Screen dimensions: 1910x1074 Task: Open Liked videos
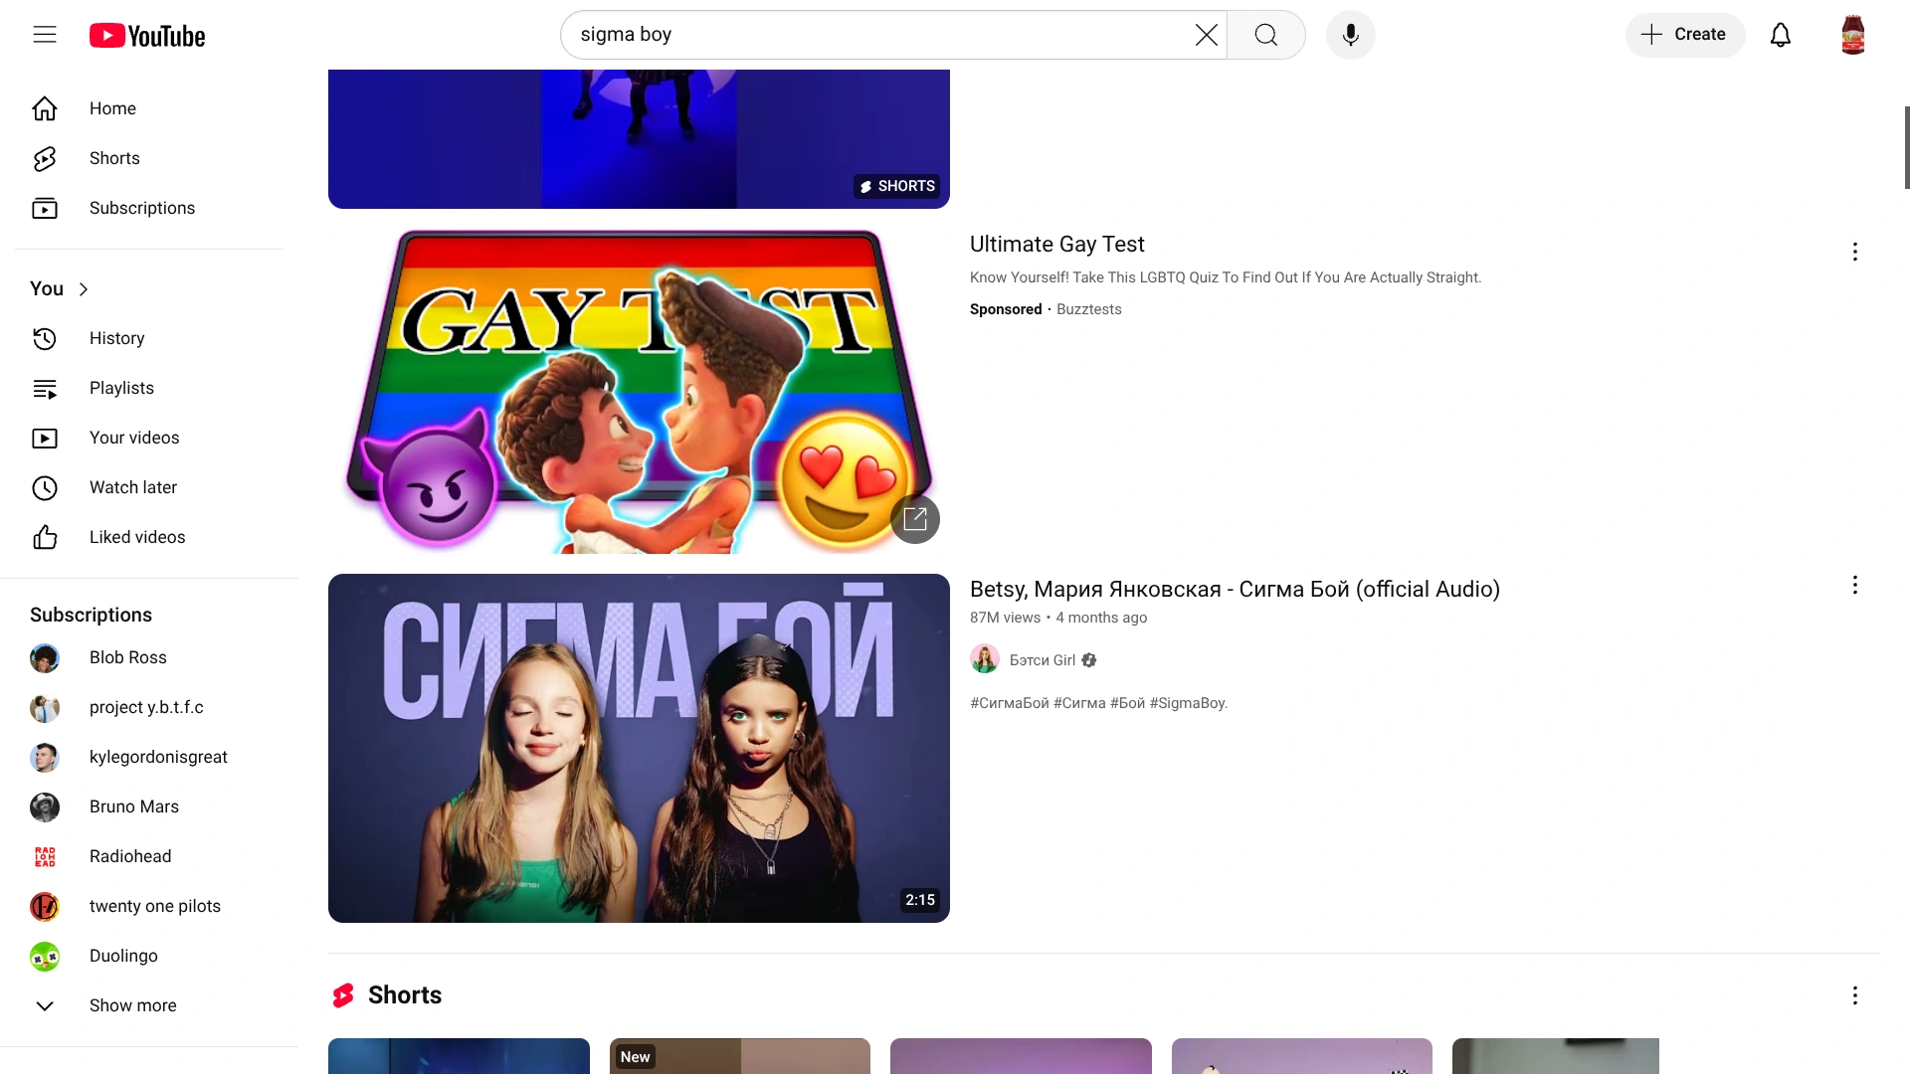pyautogui.click(x=137, y=537)
